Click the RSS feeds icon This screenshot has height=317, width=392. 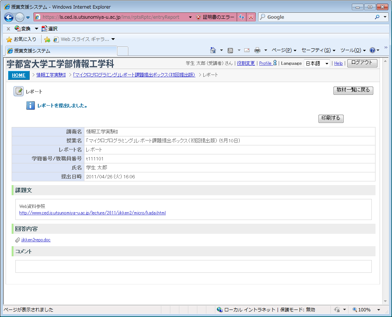tap(230, 50)
